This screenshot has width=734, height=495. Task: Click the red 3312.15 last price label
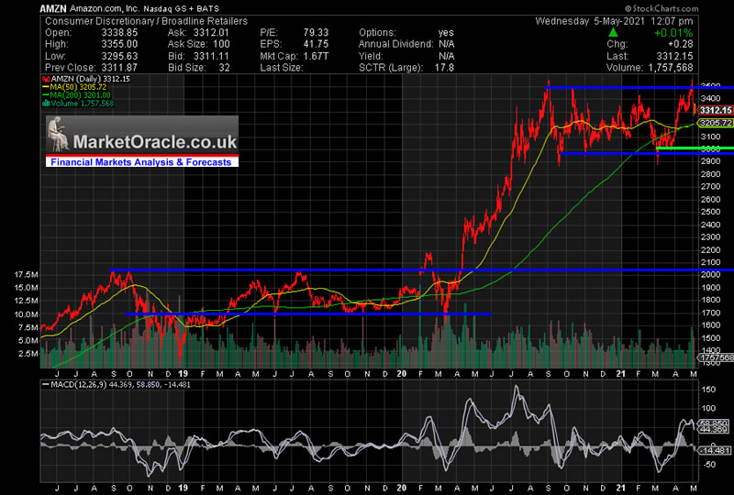(715, 110)
